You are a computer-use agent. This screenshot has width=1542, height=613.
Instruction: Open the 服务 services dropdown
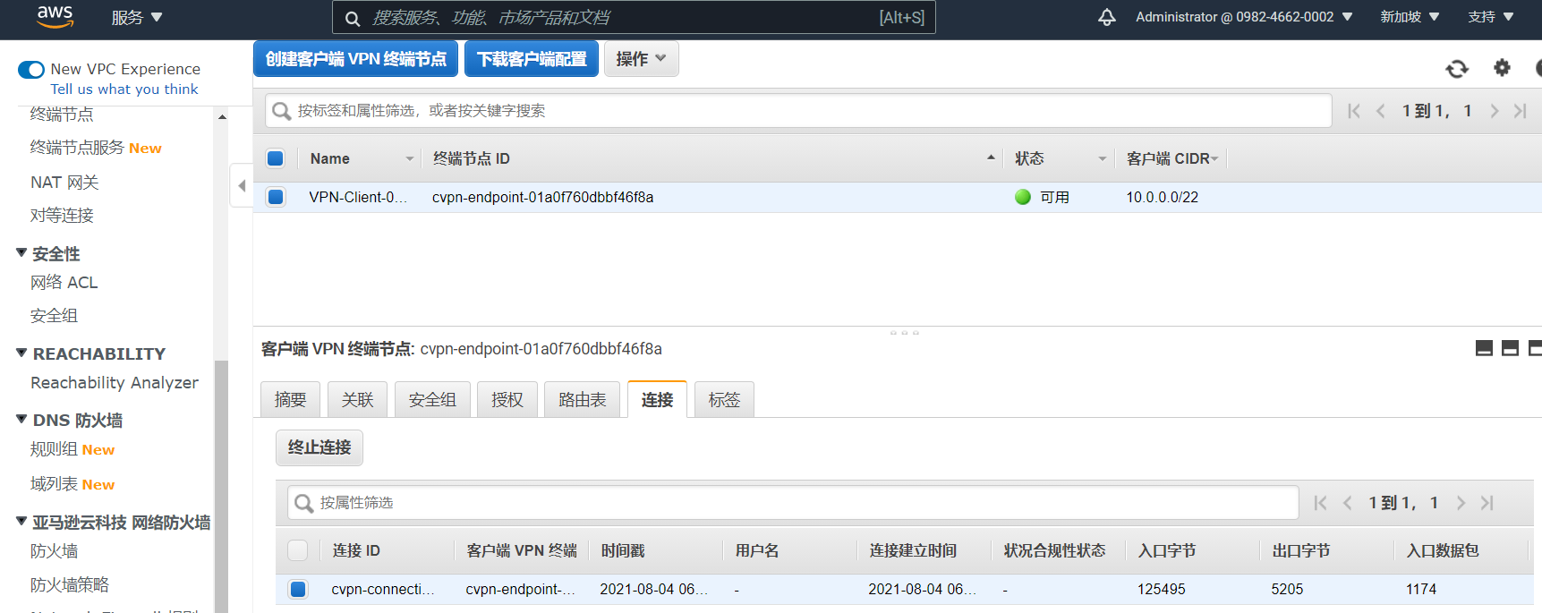(x=137, y=17)
